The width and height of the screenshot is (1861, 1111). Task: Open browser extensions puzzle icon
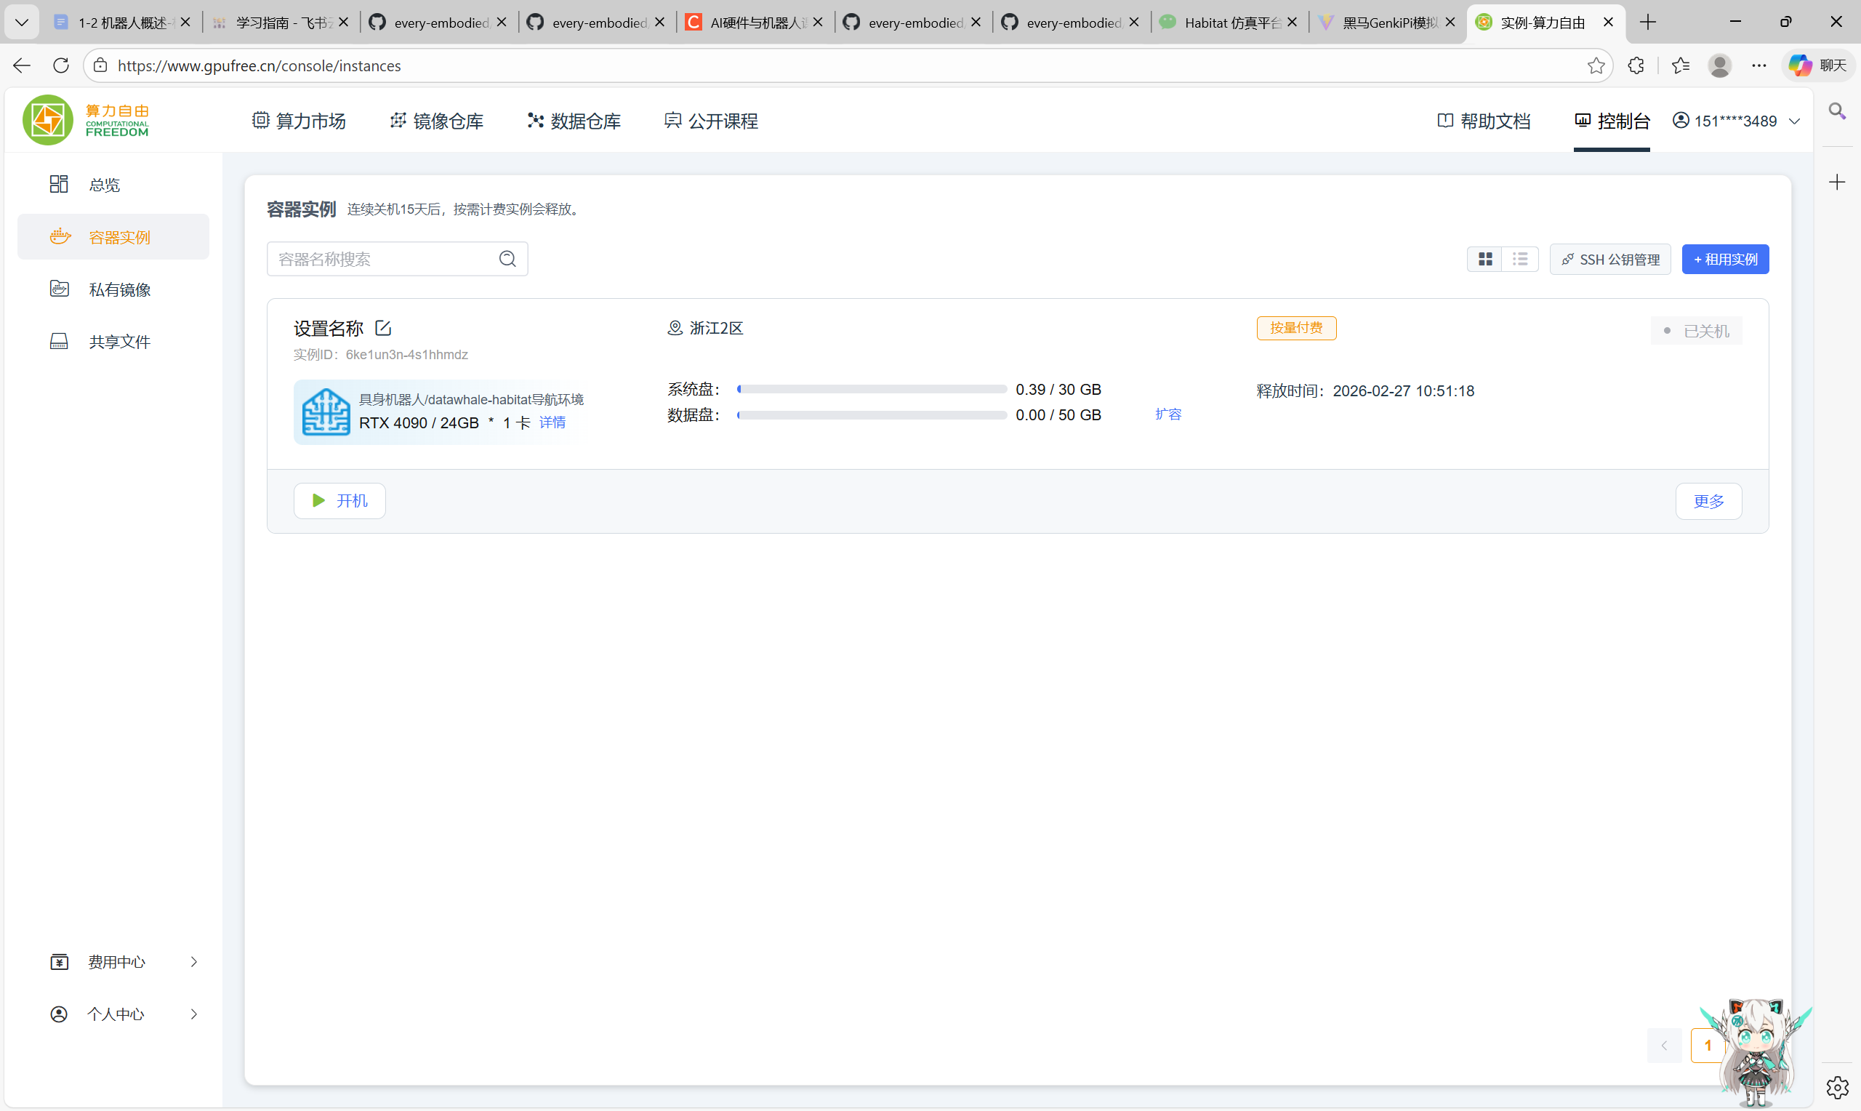click(x=1636, y=66)
